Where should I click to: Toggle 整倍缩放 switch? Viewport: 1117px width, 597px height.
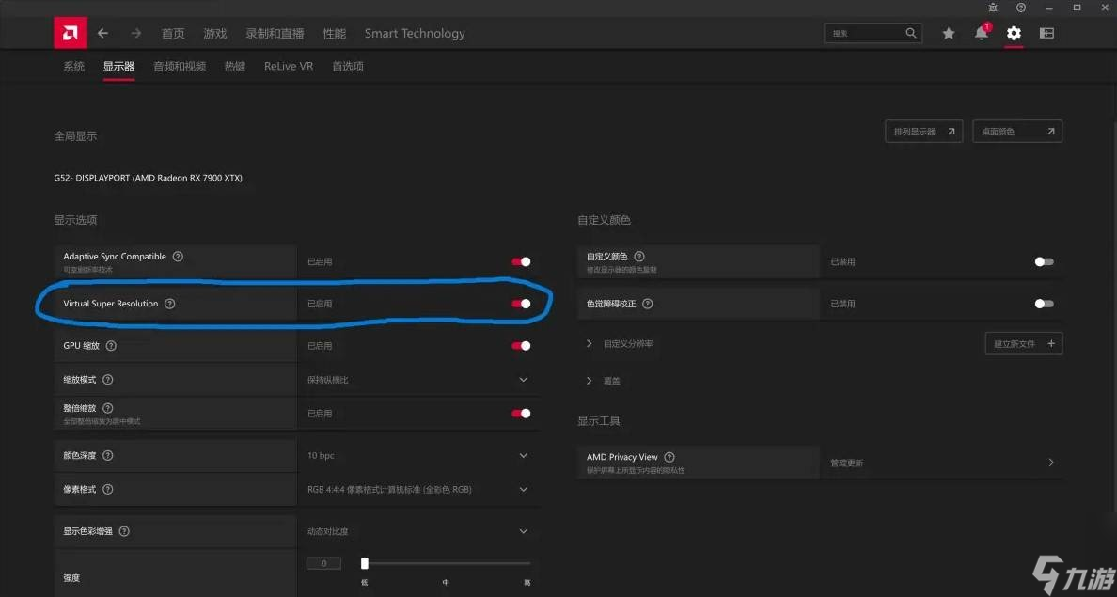(522, 413)
